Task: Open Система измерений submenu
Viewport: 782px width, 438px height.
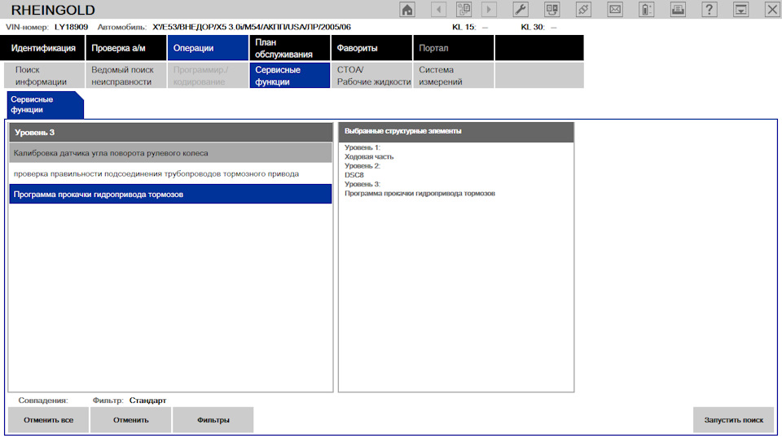Action: coord(454,75)
